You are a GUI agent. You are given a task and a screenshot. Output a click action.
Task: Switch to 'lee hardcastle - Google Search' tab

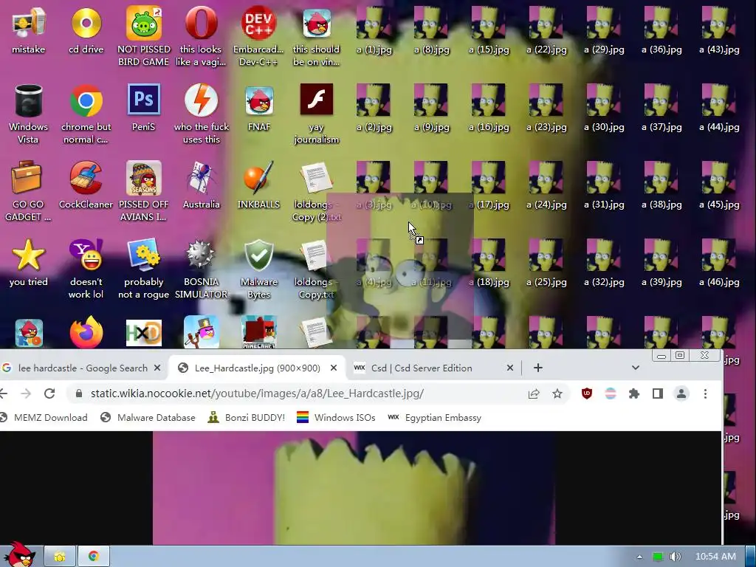pos(81,368)
